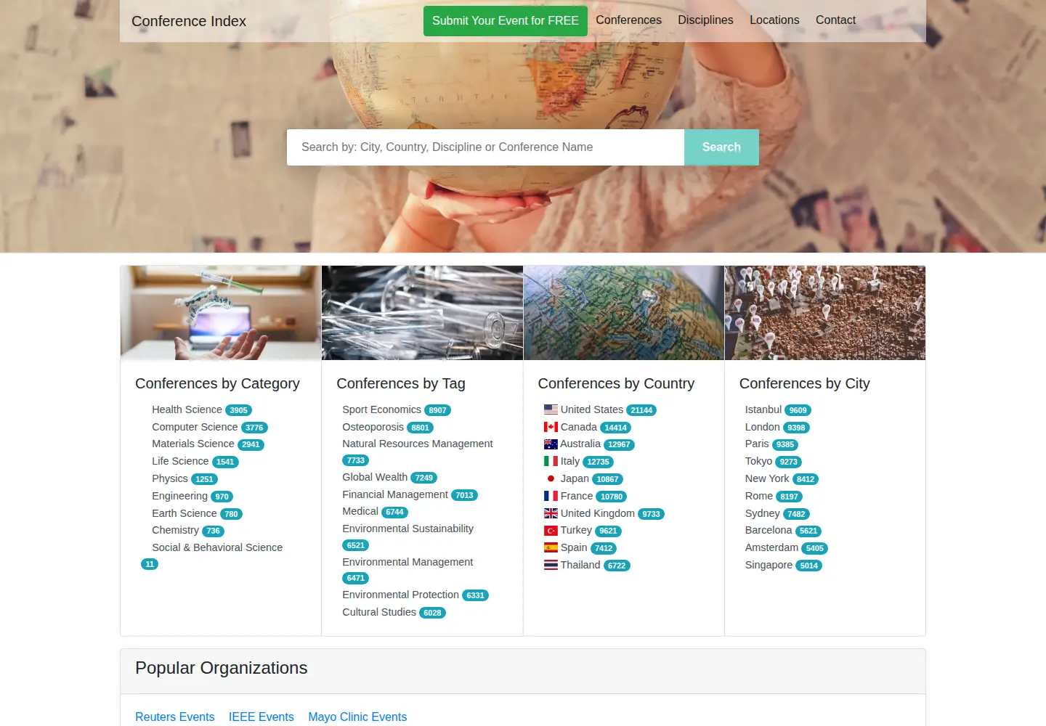View Singapore conferences link
Viewport: 1046px width, 726px height.
point(769,565)
